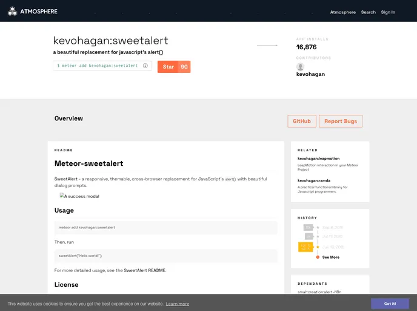
Task: Click the Sep 8 history date
Action: (333, 227)
